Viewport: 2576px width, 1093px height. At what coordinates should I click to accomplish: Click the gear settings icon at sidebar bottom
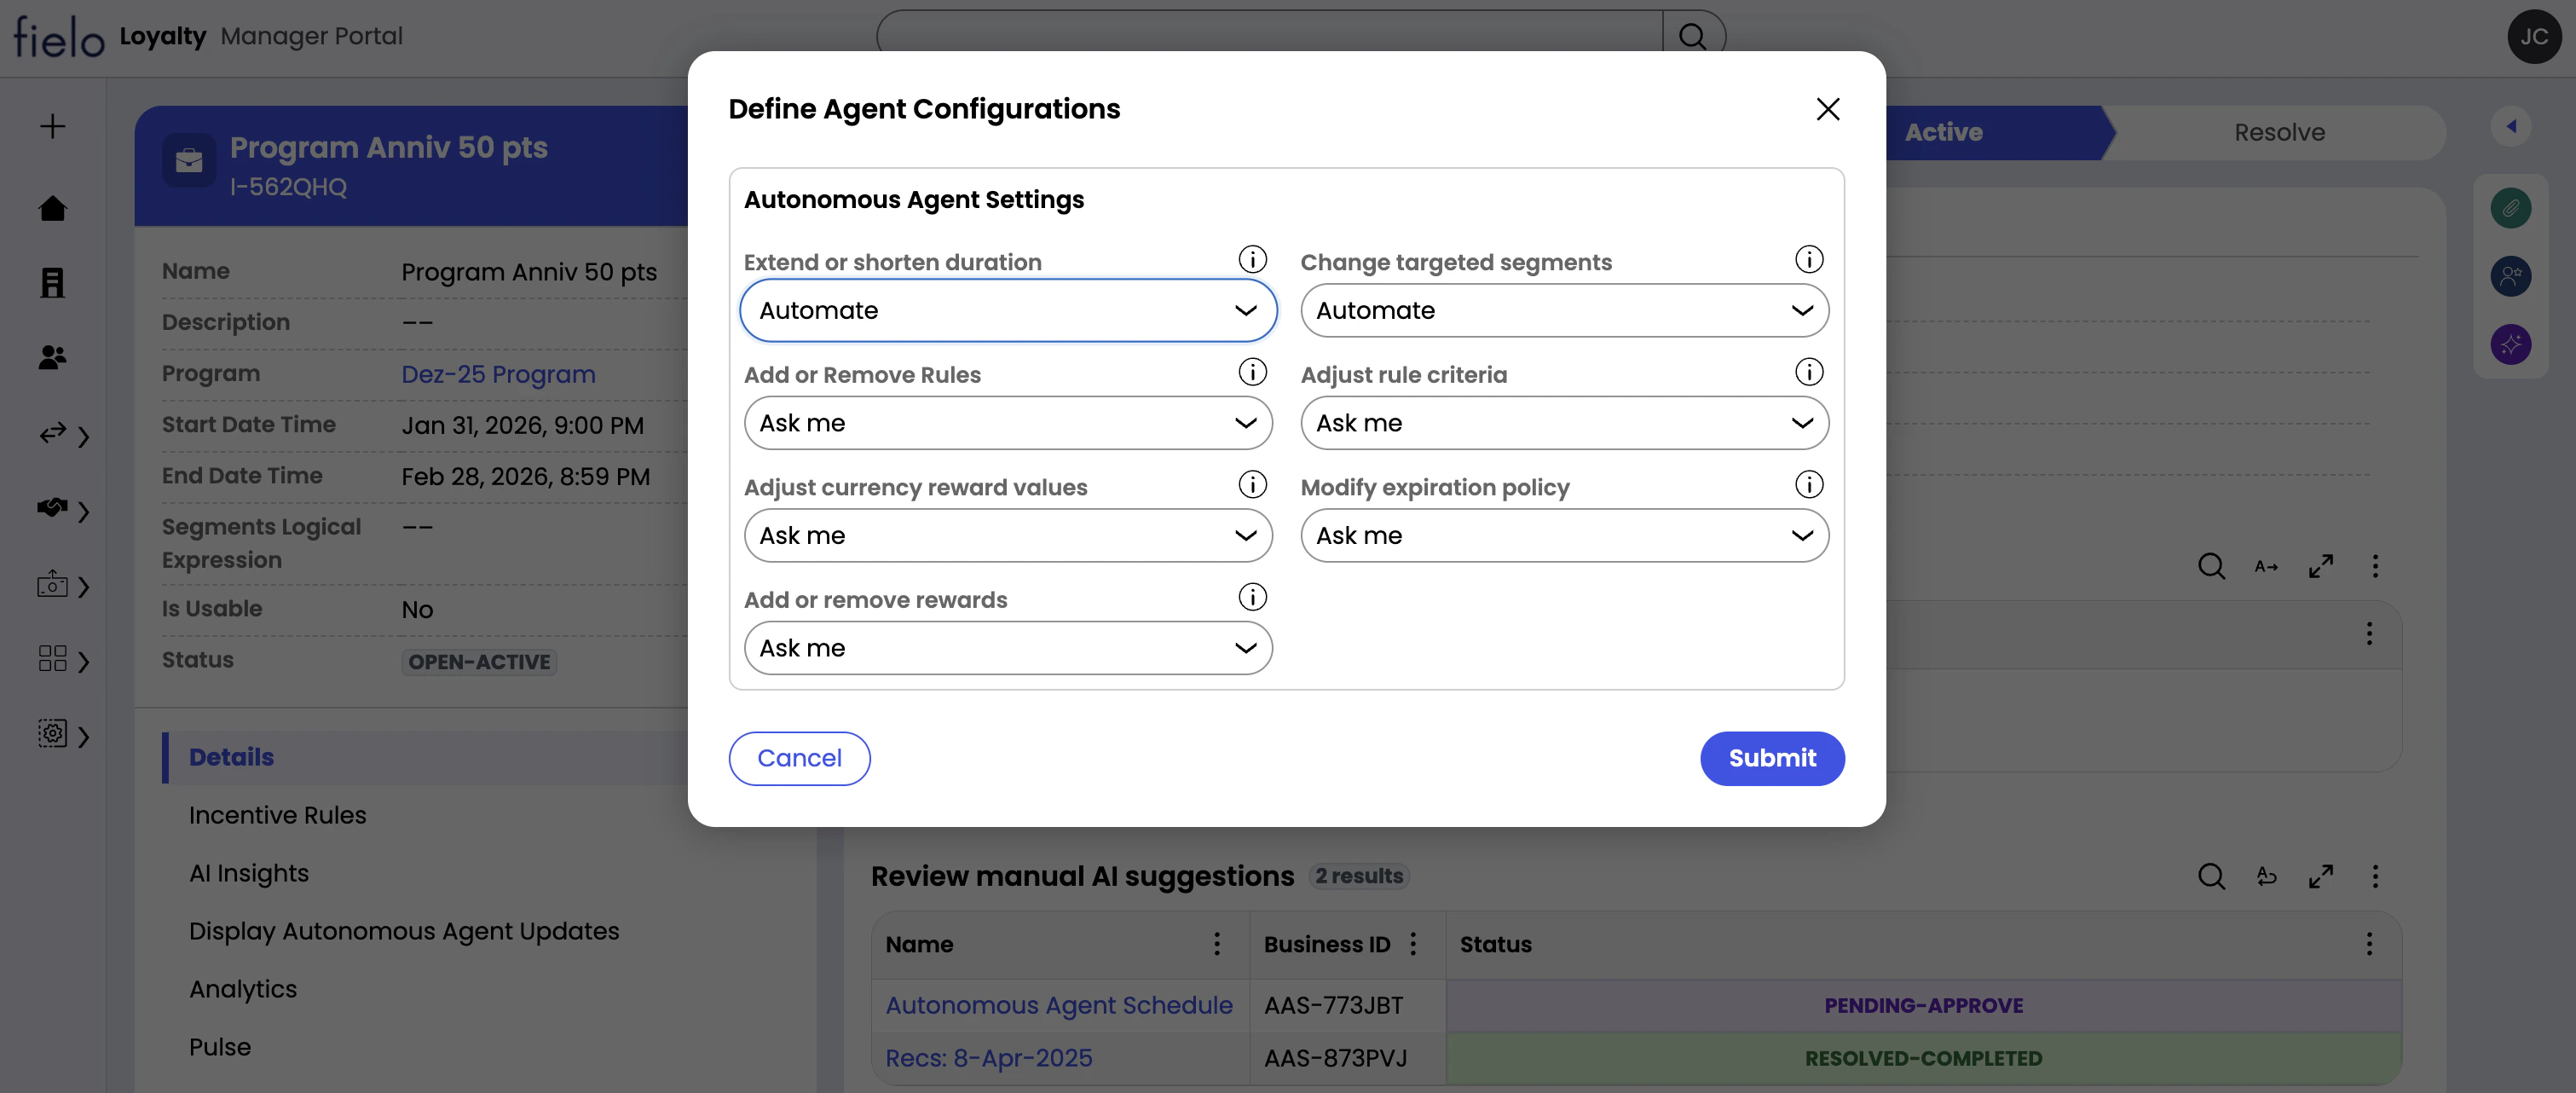[x=52, y=734]
